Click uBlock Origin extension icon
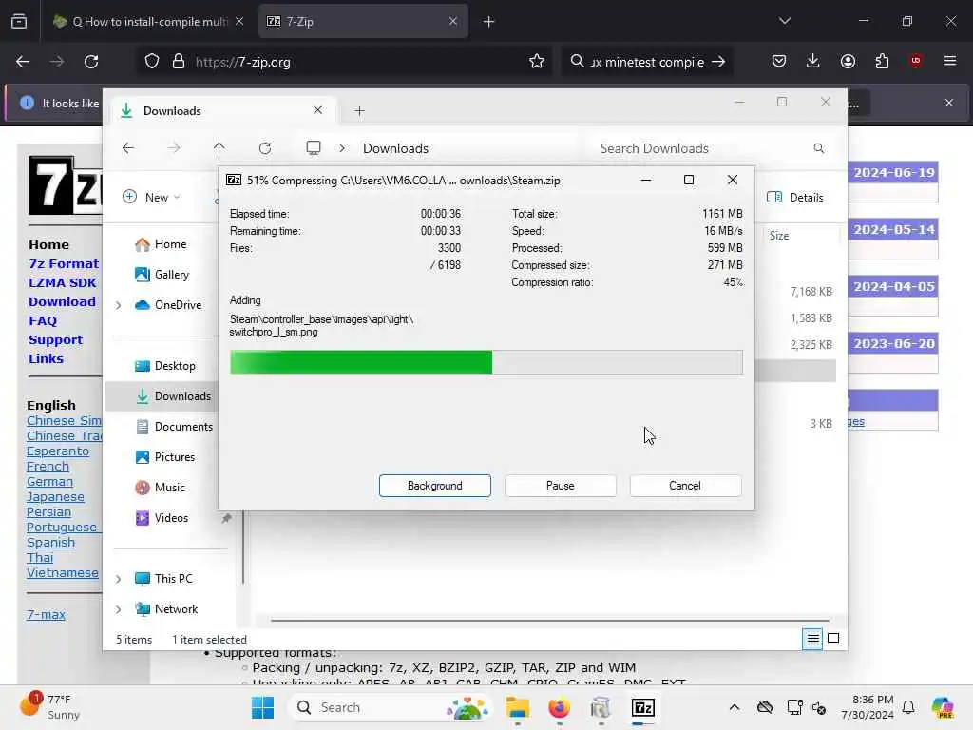The image size is (973, 730). point(916,61)
